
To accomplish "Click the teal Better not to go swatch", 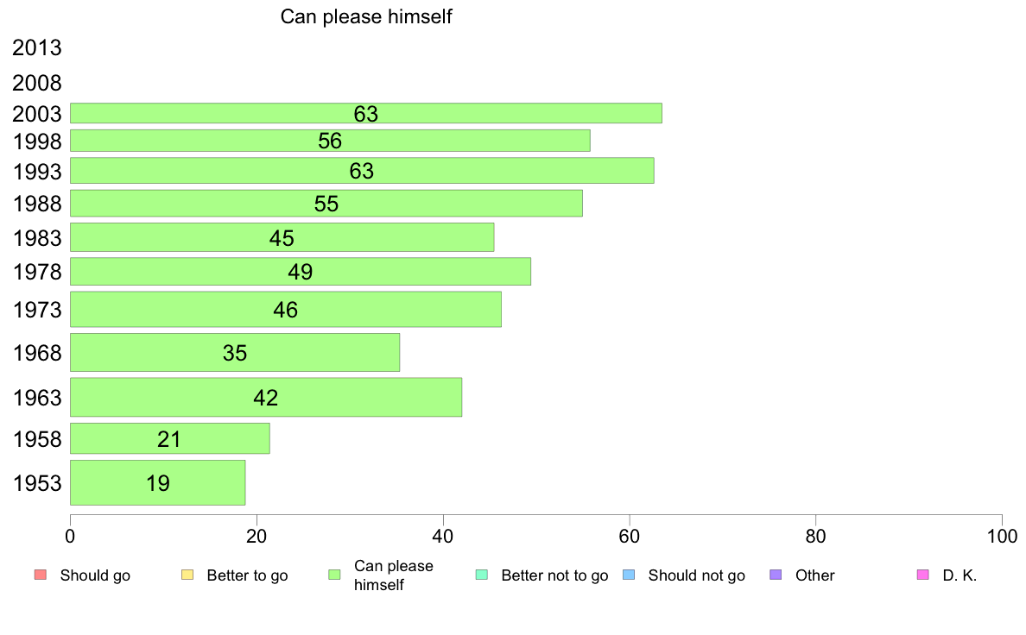I will point(482,575).
